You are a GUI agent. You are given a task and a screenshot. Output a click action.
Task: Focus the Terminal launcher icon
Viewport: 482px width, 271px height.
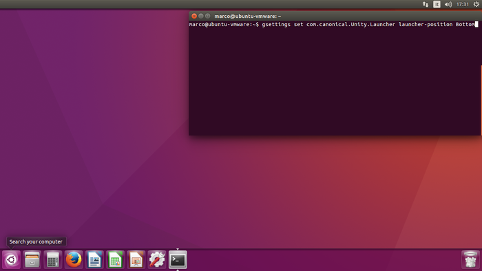pyautogui.click(x=178, y=259)
